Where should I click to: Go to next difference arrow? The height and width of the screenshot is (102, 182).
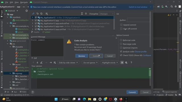[x=37, y=63]
